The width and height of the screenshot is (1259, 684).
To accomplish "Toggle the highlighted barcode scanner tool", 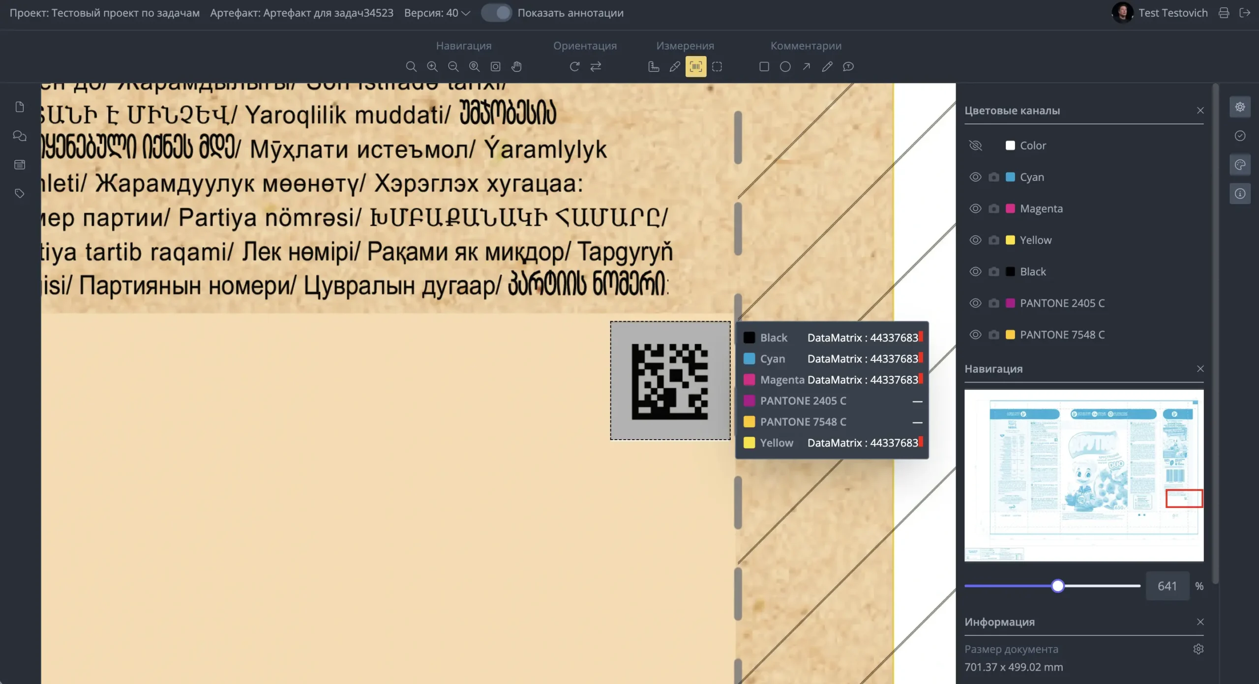I will [696, 66].
